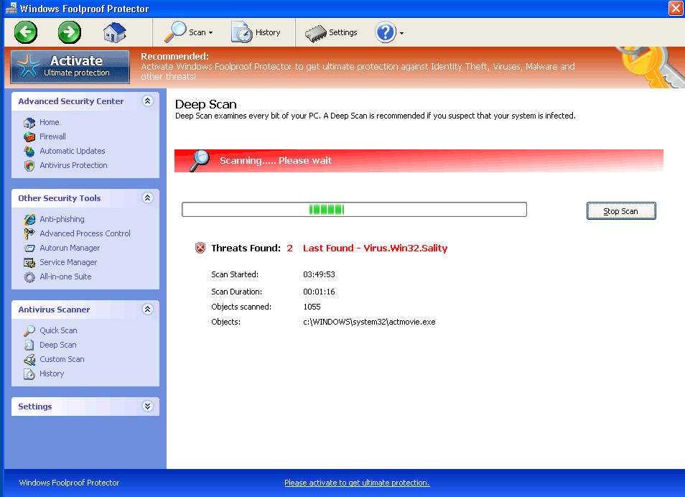Click the green back arrow icon
685x497 pixels.
point(26,32)
